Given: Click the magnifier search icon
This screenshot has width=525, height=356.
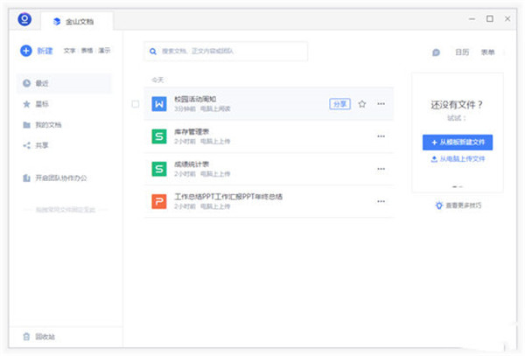Looking at the screenshot, I should pos(153,52).
